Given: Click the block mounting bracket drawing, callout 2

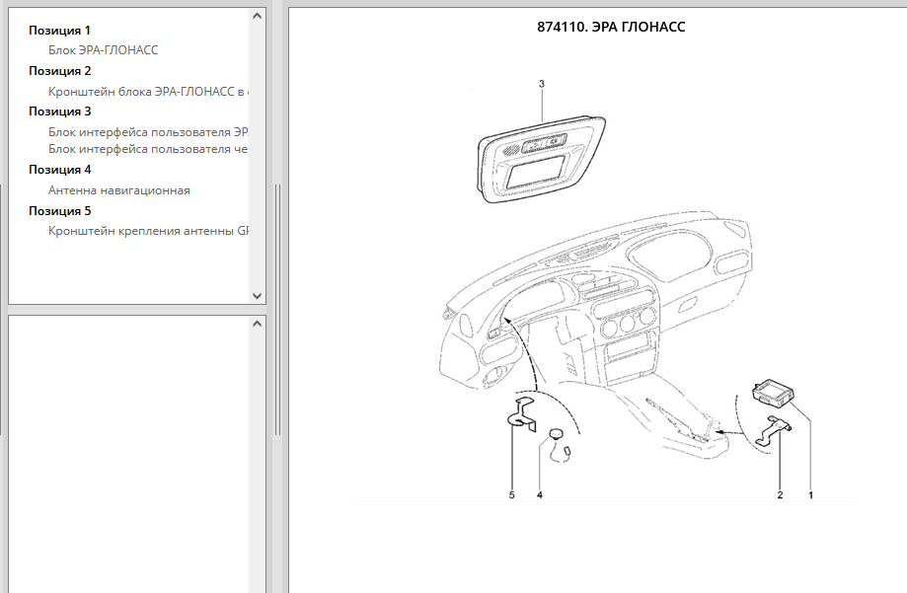Looking at the screenshot, I should coord(774,431).
